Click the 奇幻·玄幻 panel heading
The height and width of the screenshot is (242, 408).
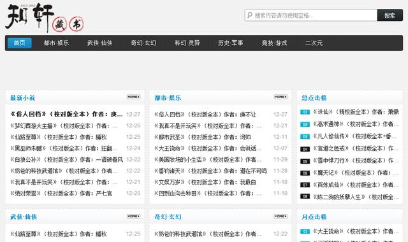168,217
